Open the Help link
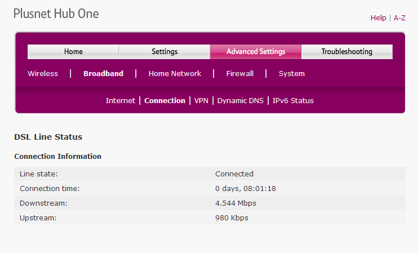 (x=378, y=18)
